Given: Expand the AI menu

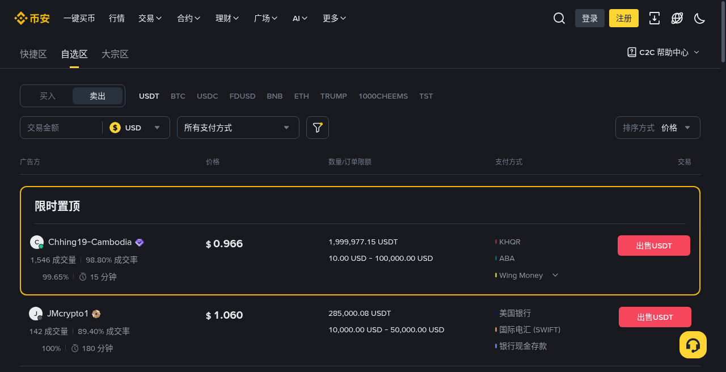Looking at the screenshot, I should point(300,18).
